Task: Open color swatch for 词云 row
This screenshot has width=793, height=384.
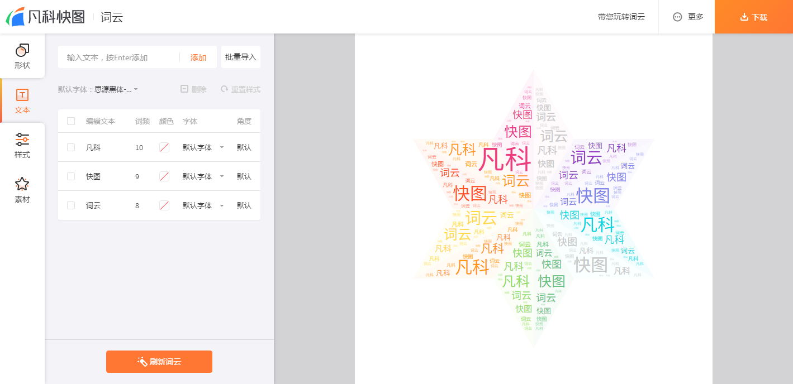Action: point(164,205)
